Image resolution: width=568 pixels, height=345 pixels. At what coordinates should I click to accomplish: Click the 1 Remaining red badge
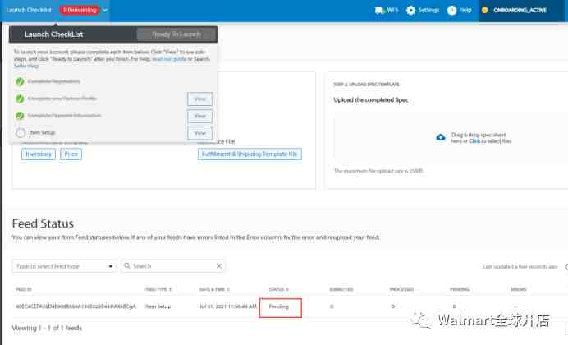click(x=80, y=10)
